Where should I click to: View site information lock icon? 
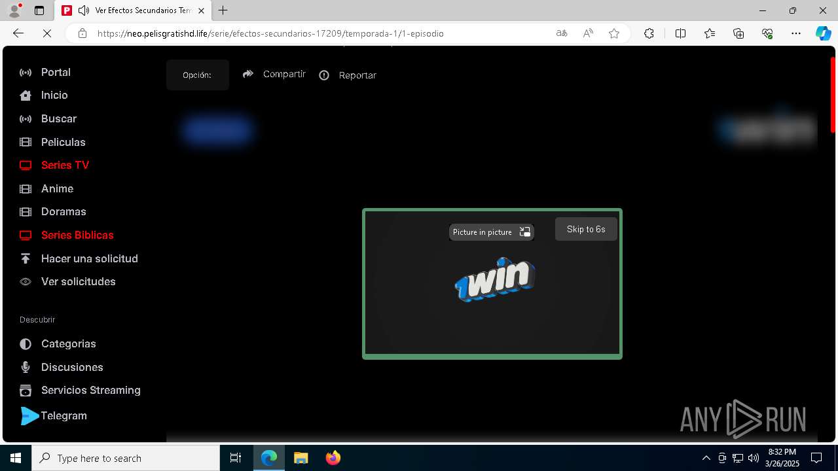(82, 33)
